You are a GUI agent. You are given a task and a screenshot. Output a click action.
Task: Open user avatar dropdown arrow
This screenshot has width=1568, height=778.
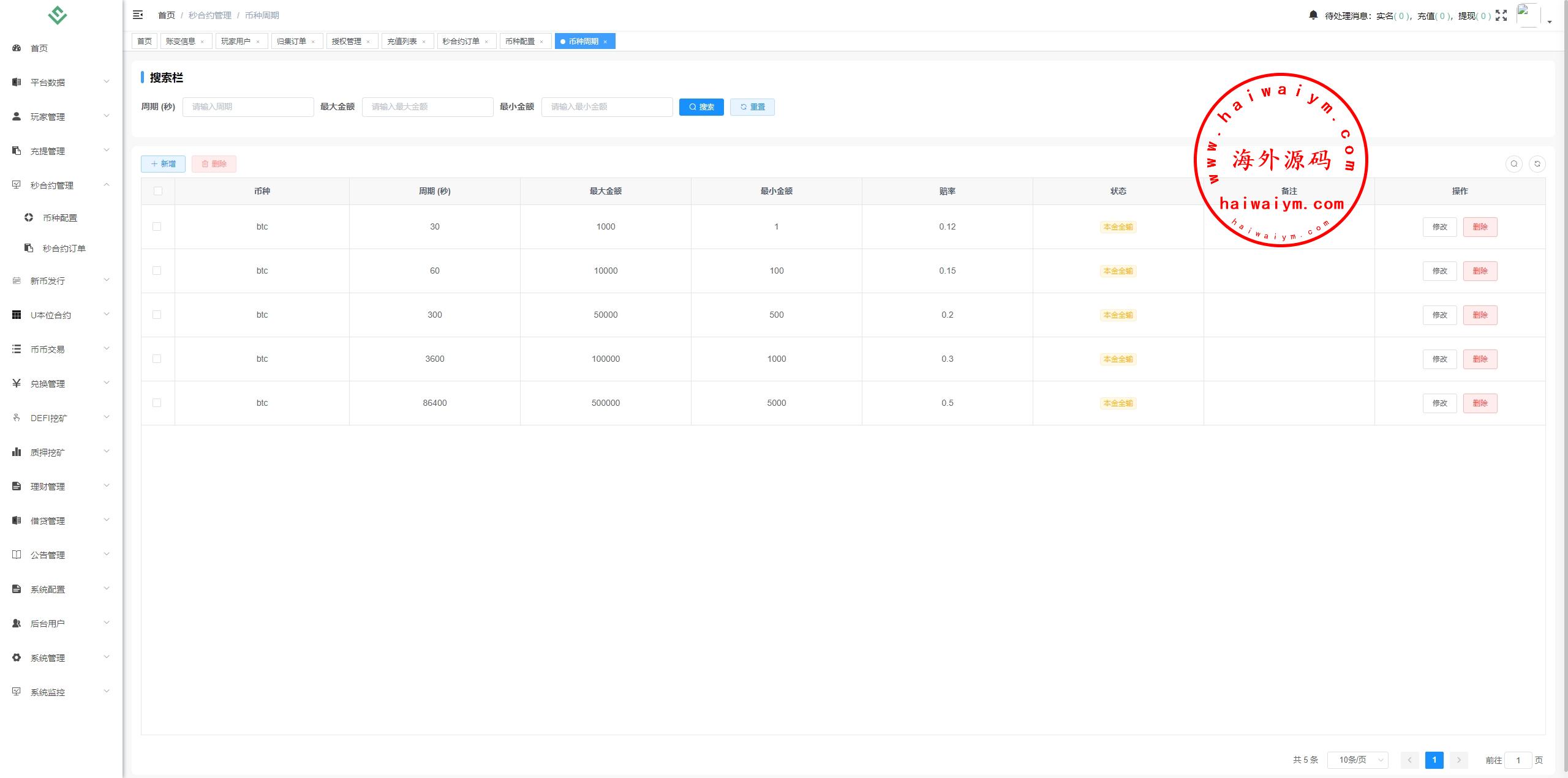point(1550,21)
